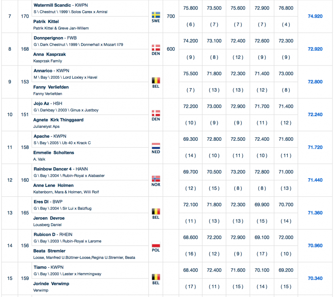Select the 72.800 total score link

coord(315,82)
